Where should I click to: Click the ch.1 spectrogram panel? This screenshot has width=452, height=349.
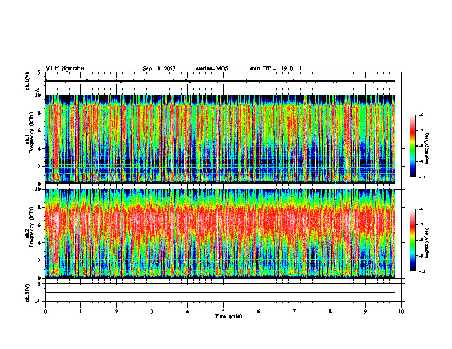coord(220,139)
